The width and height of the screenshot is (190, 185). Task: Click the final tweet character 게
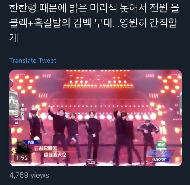pyautogui.click(x=14, y=38)
